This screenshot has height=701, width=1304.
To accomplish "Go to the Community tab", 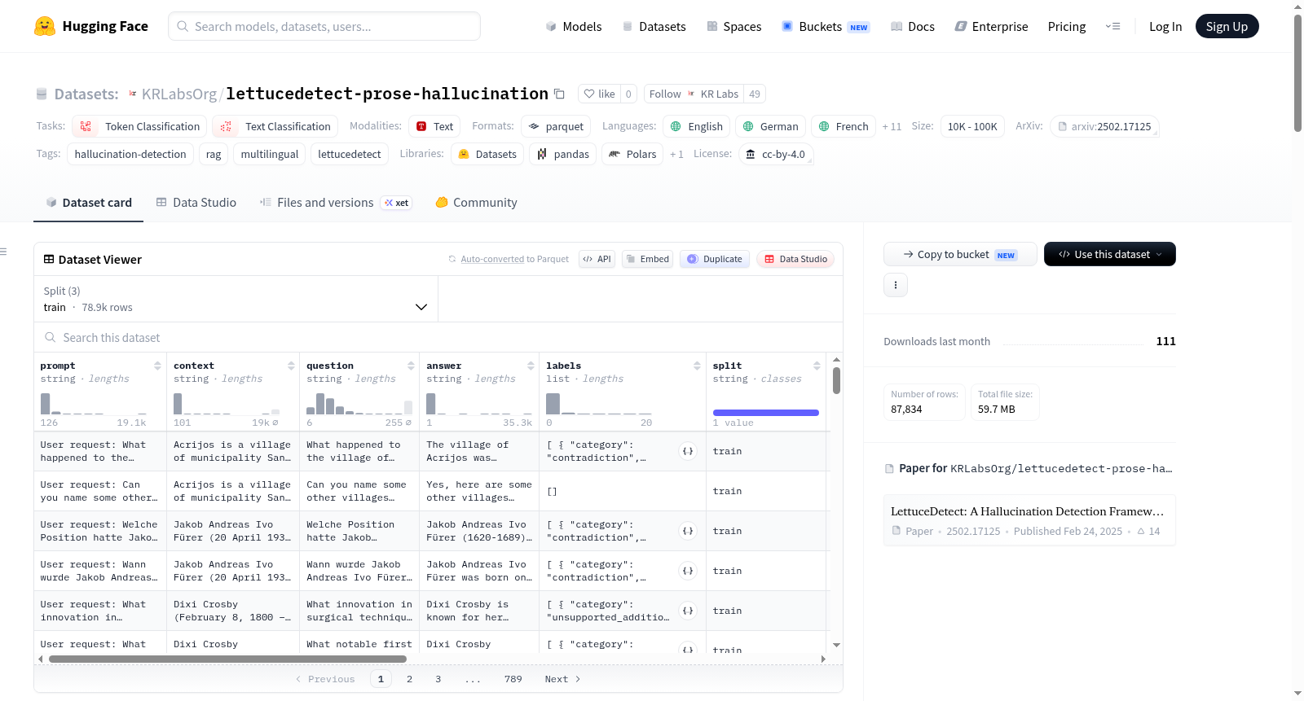I will 477,203.
